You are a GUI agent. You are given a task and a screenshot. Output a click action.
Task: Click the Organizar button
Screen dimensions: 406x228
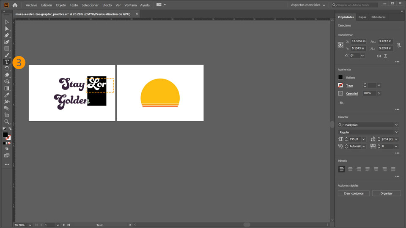386,193
